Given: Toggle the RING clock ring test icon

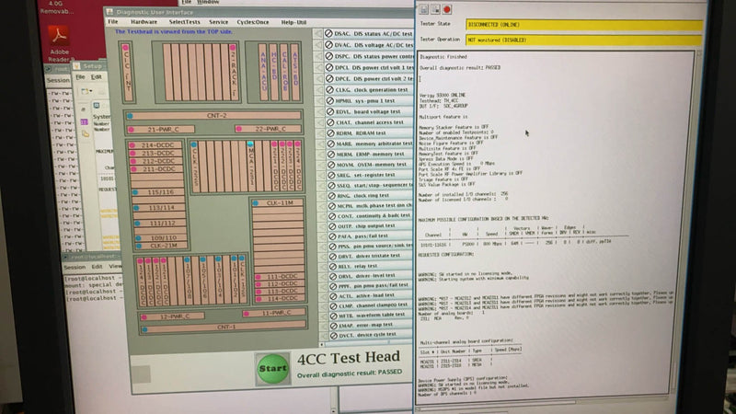Looking at the screenshot, I should click(x=332, y=195).
